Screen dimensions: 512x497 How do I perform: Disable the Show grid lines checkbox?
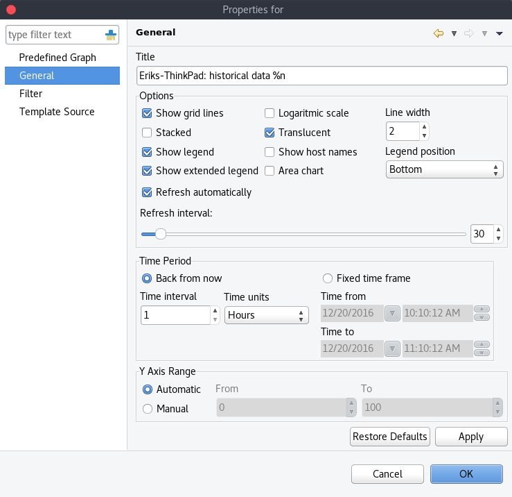[147, 113]
